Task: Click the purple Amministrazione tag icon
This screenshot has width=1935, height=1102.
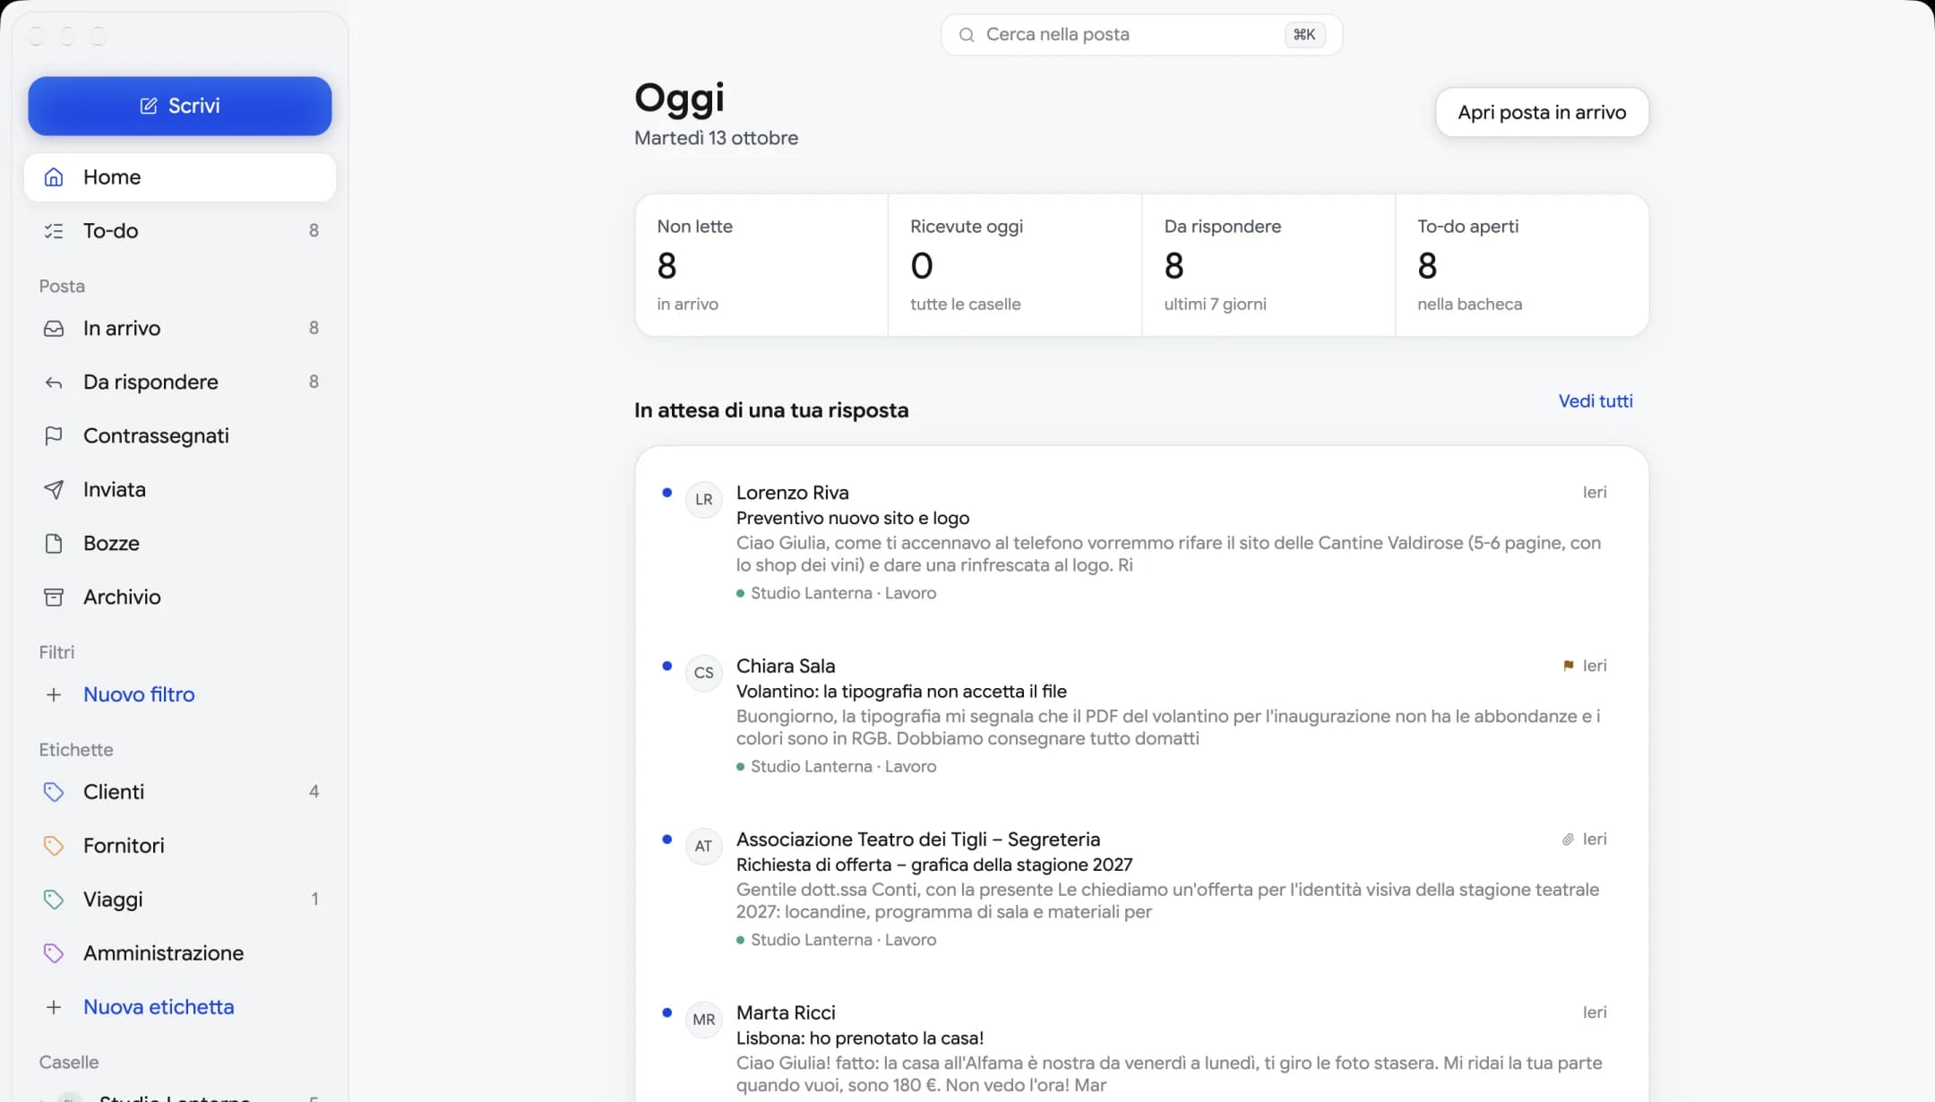Action: pyautogui.click(x=54, y=953)
